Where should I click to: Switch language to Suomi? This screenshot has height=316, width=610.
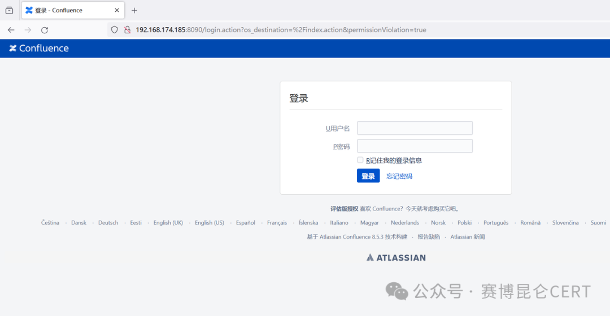[x=598, y=223]
